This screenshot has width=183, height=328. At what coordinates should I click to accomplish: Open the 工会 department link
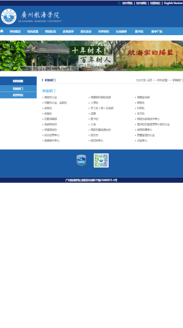93,124
